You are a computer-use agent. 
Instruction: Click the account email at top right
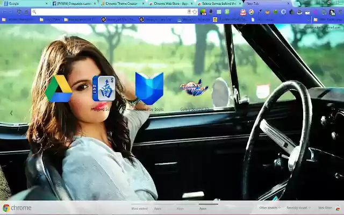pyautogui.click(x=322, y=27)
